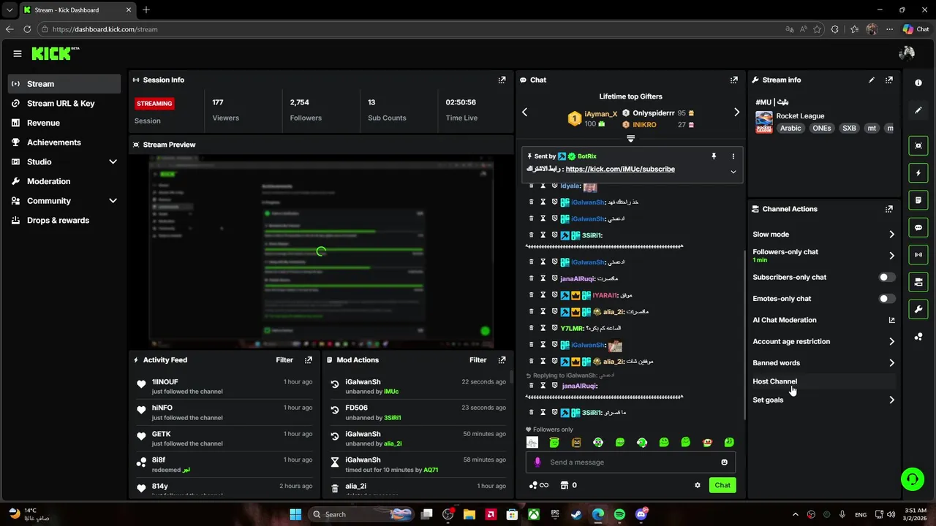Toggle the broadcast signal widget in right sidebar
Image resolution: width=936 pixels, height=526 pixels.
pyautogui.click(x=918, y=254)
